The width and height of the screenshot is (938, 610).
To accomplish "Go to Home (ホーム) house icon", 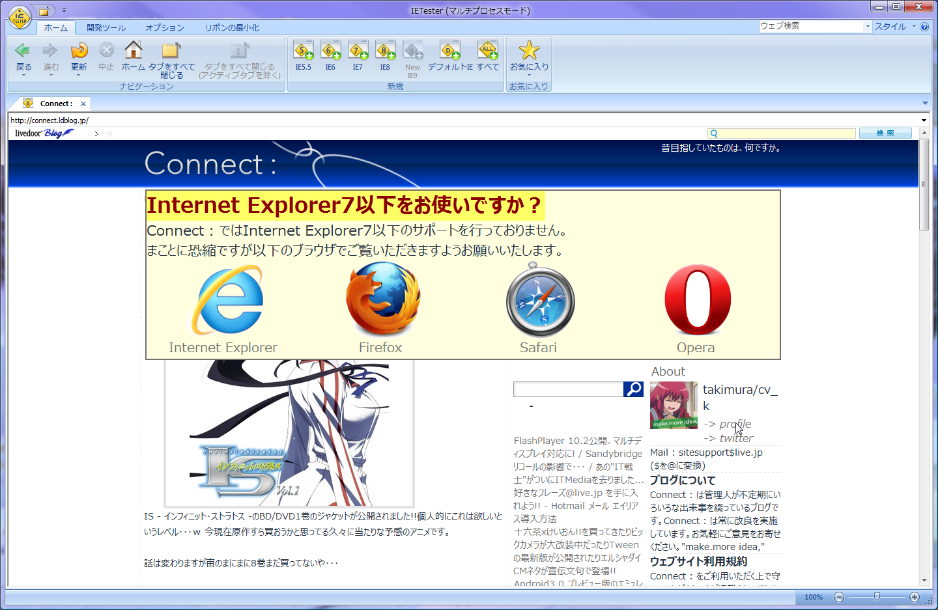I will [134, 50].
